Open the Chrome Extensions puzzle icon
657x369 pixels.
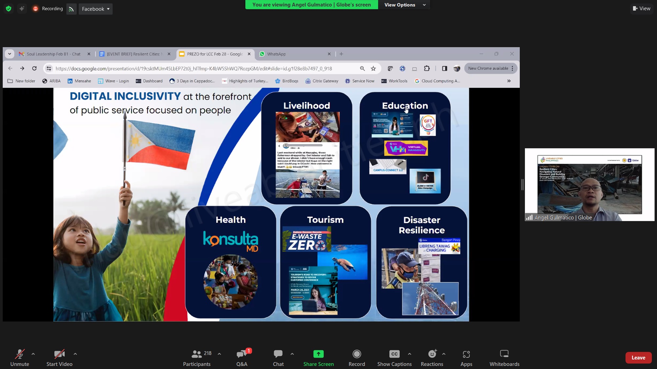pyautogui.click(x=427, y=69)
